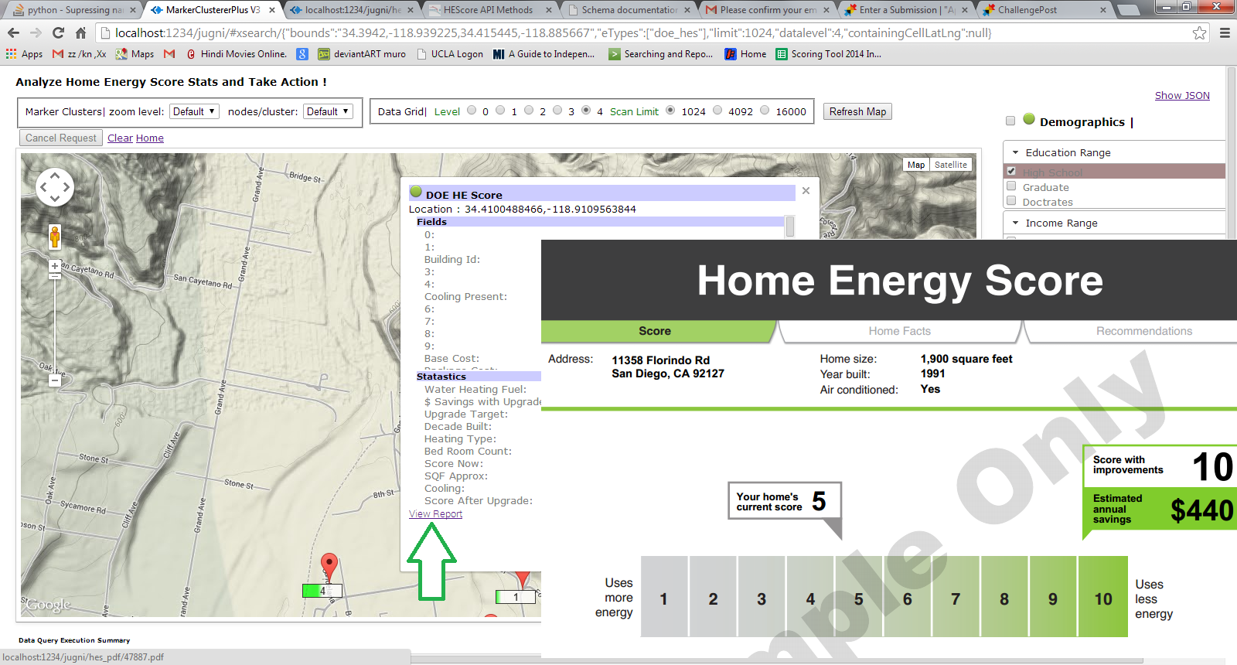Click the Refresh Map button
1237x665 pixels.
[857, 111]
